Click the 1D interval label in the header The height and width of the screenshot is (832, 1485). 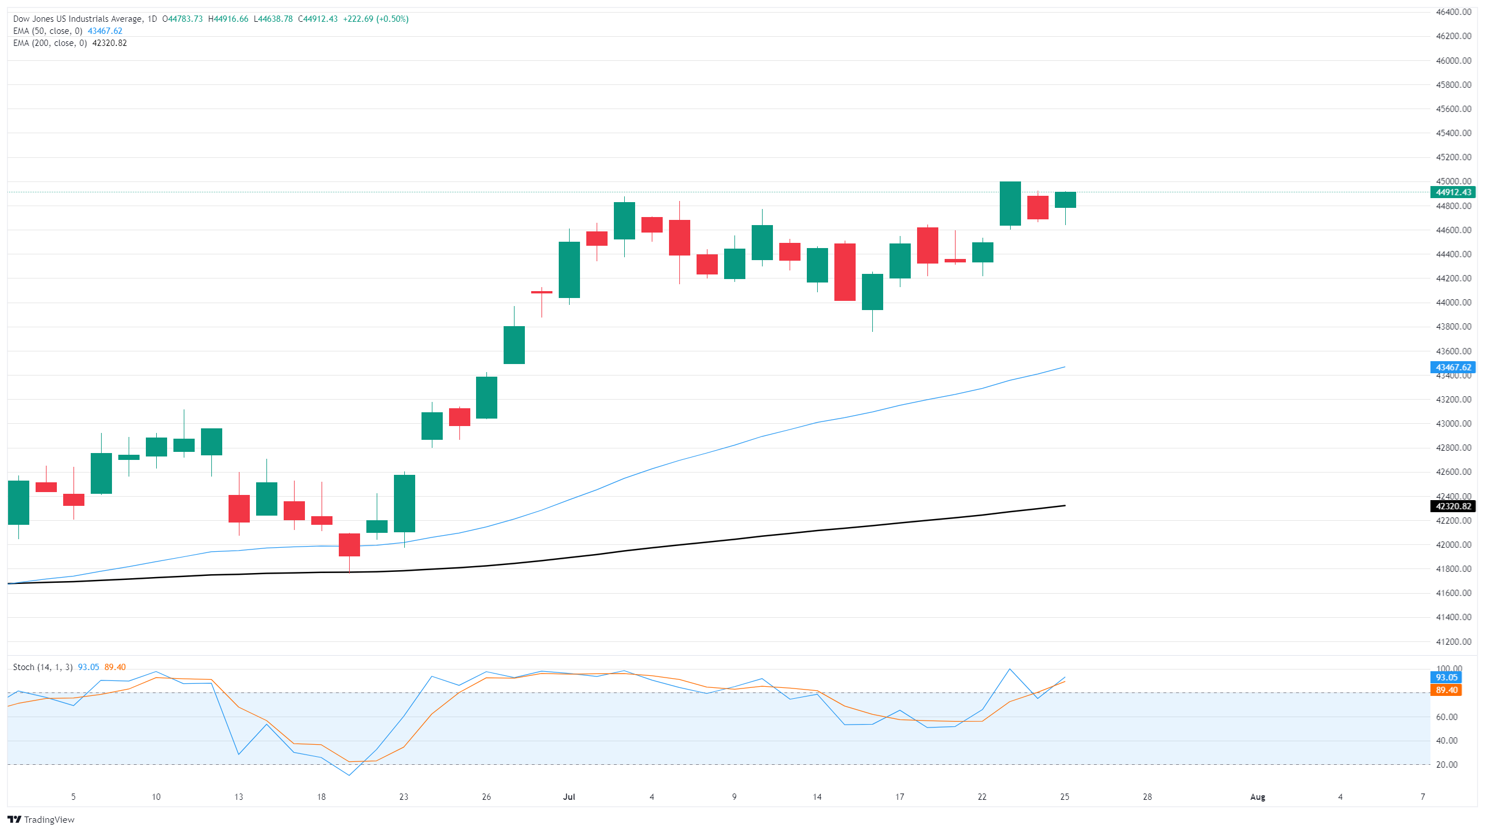click(152, 19)
